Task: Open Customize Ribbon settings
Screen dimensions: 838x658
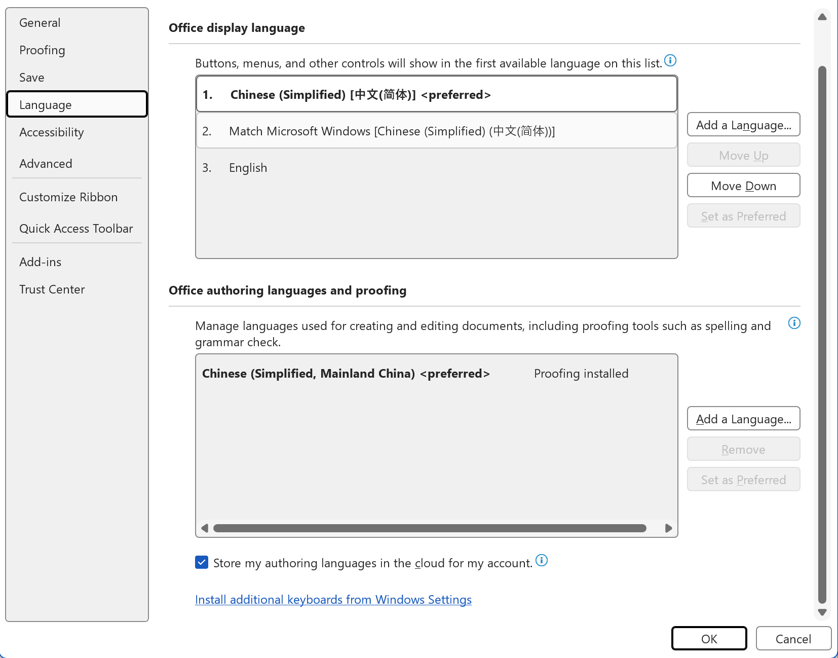Action: (x=77, y=197)
